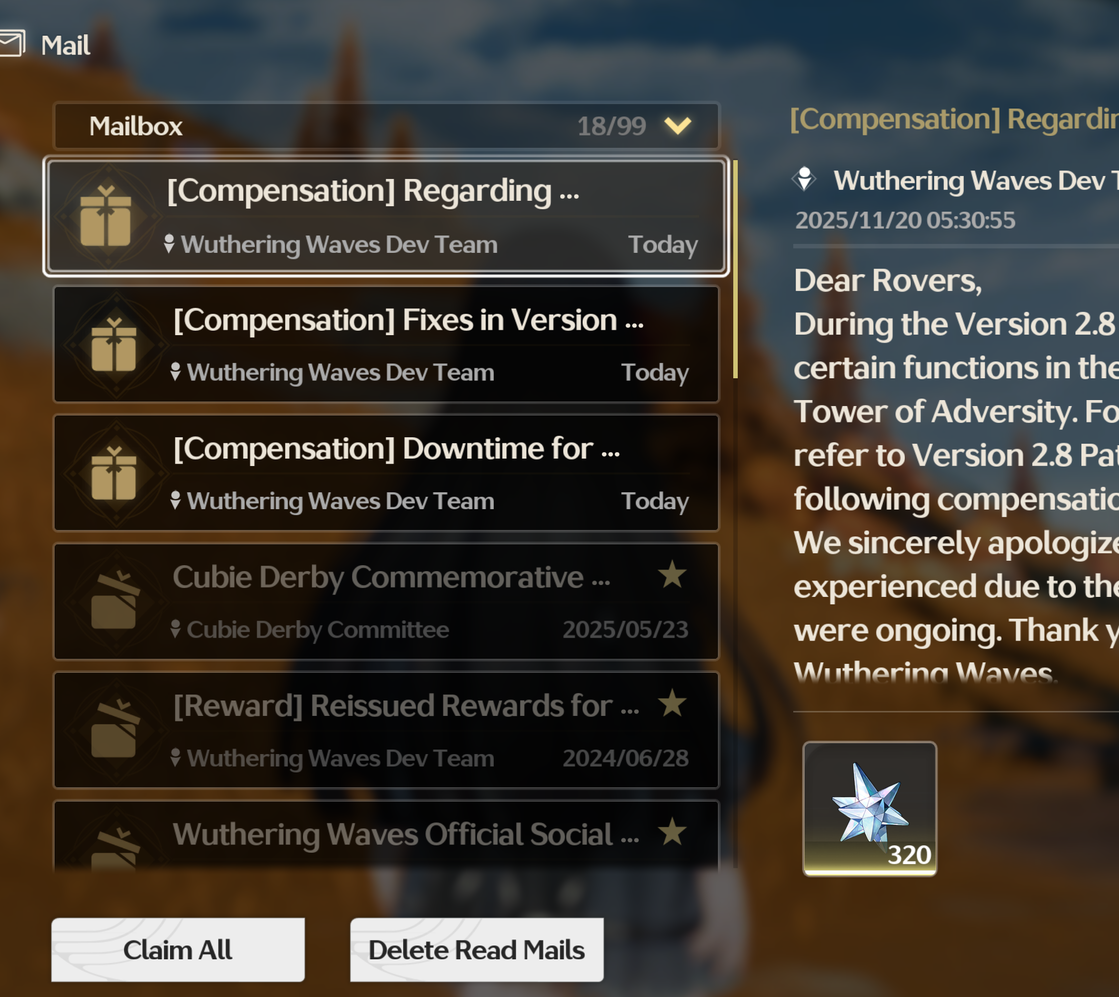Image resolution: width=1119 pixels, height=997 pixels.
Task: Open Wuthering Waves Official Social mail
Action: [x=386, y=836]
